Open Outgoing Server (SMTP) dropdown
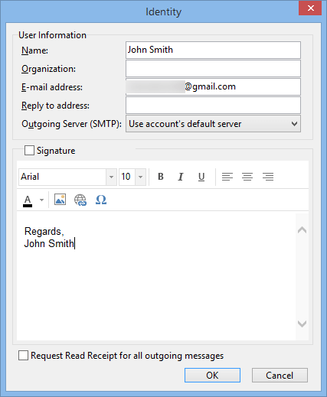This screenshot has height=397, width=327. (x=213, y=124)
